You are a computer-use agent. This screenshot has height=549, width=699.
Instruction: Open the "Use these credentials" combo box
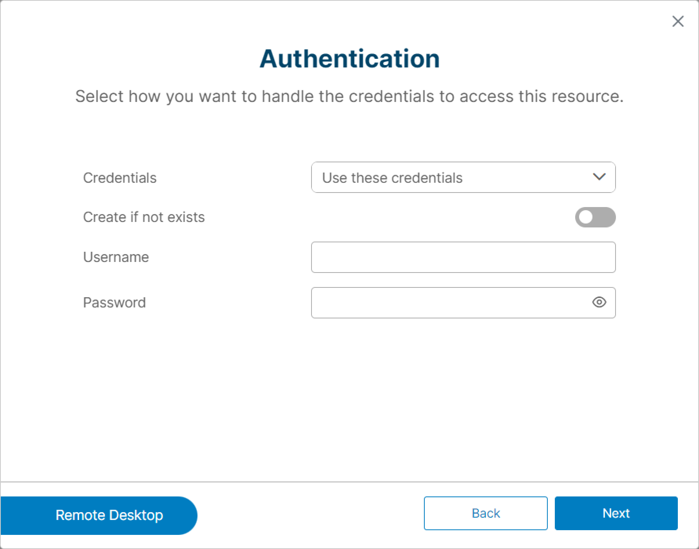pyautogui.click(x=463, y=177)
